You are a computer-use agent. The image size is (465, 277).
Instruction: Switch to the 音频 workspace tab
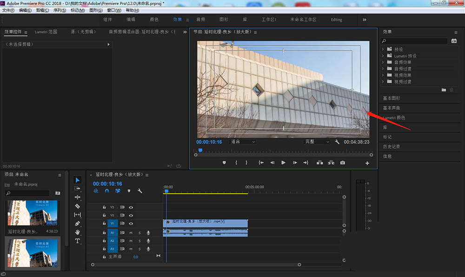pos(200,20)
